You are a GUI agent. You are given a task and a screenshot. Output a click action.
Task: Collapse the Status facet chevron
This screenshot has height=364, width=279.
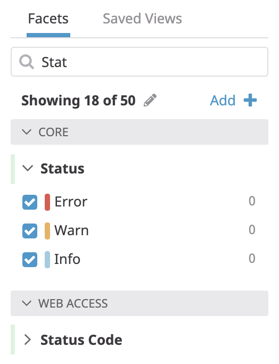(28, 168)
